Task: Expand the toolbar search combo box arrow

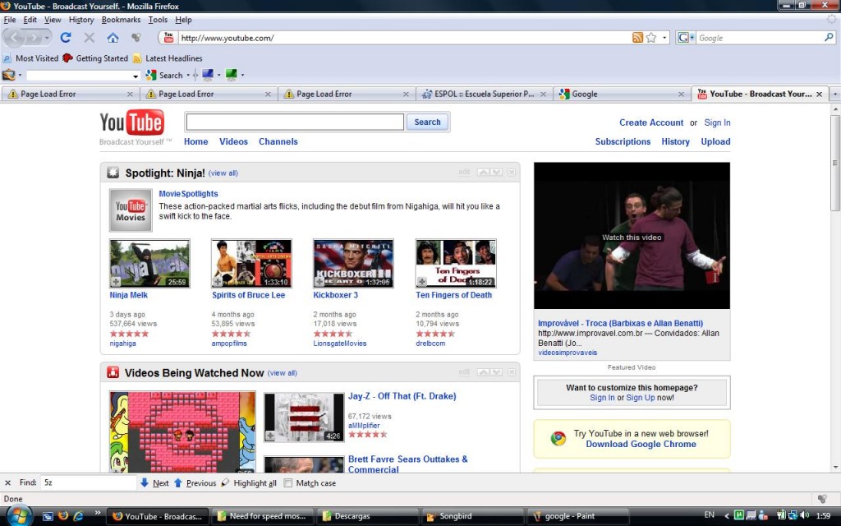Action: (136, 76)
